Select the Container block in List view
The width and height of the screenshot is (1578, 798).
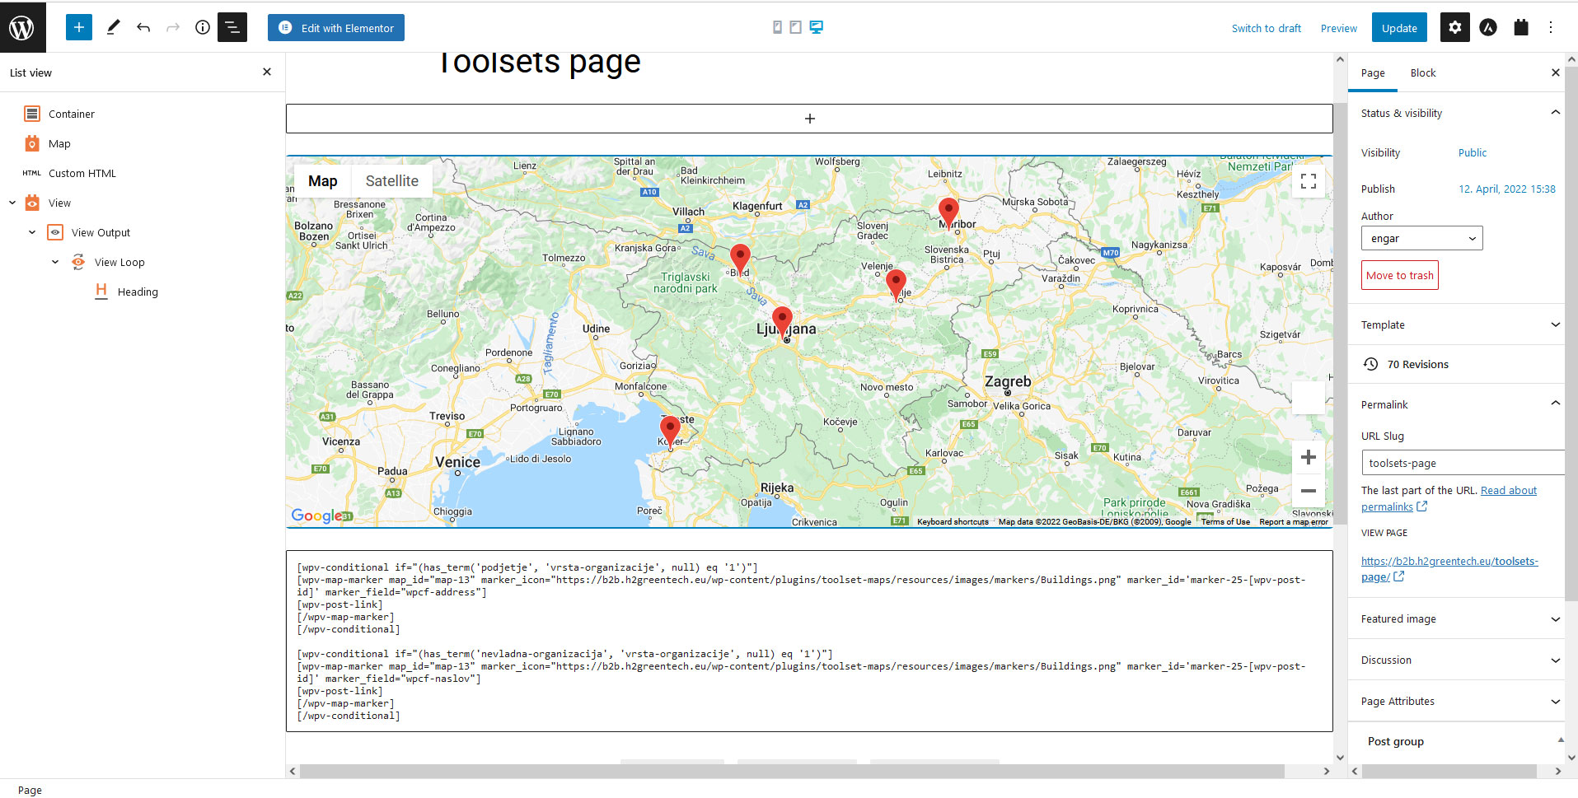click(x=72, y=114)
